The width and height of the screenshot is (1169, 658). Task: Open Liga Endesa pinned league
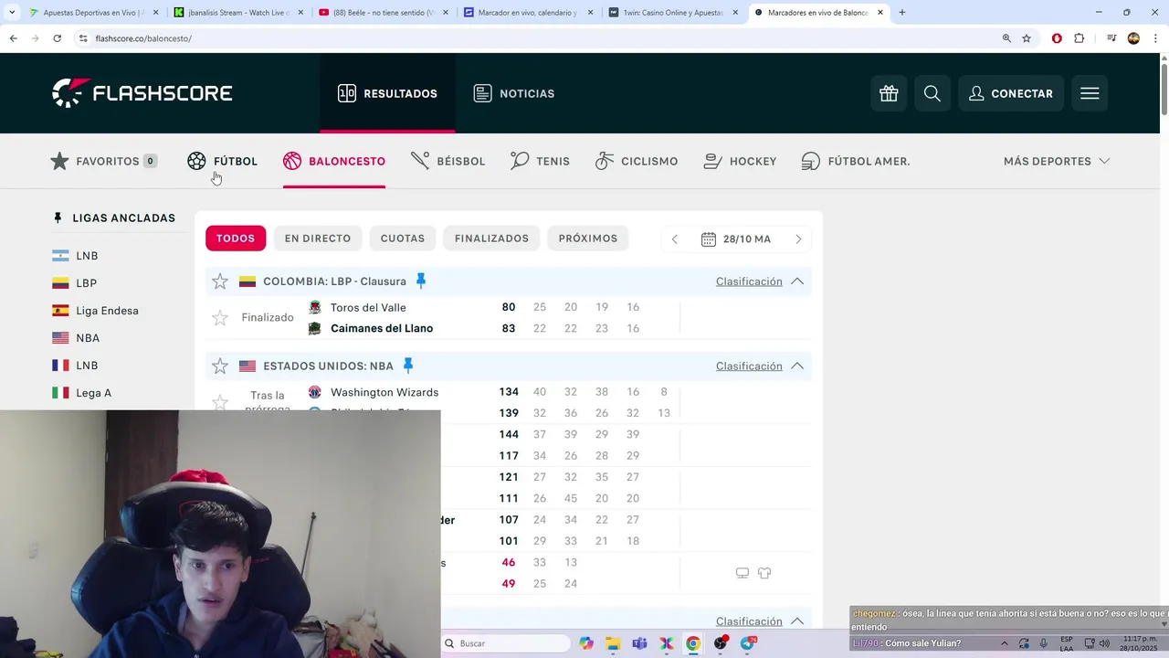click(107, 311)
